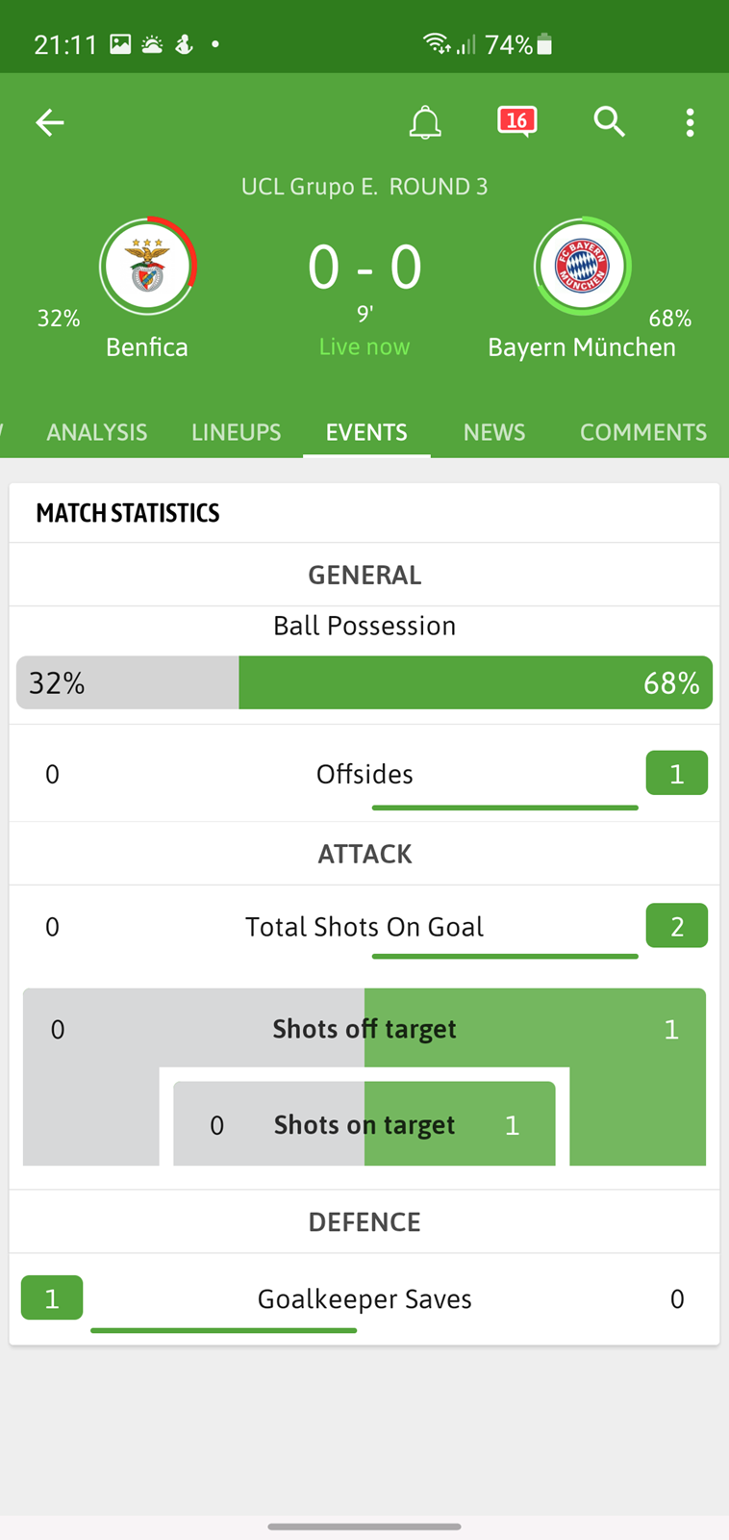This screenshot has height=1540, width=729.
Task: Switch to the ANALYSIS tab
Action: (x=97, y=432)
